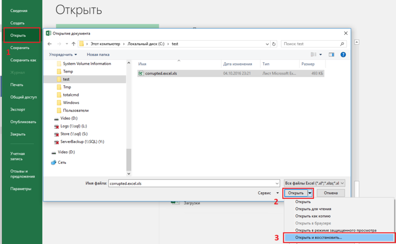Expand address bar history dropdown
The width and height of the screenshot is (396, 244).
coord(267,44)
